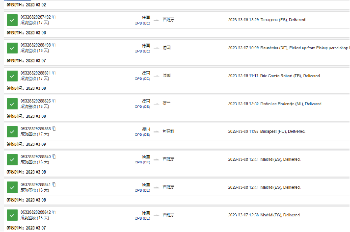Click the green check icon for Budapest delivery
This screenshot has height=232, width=350.
pos(12,132)
